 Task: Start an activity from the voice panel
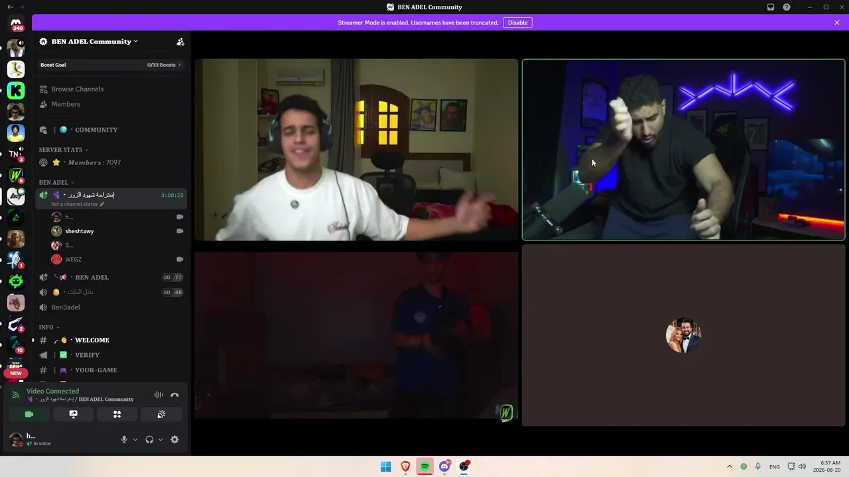117,414
